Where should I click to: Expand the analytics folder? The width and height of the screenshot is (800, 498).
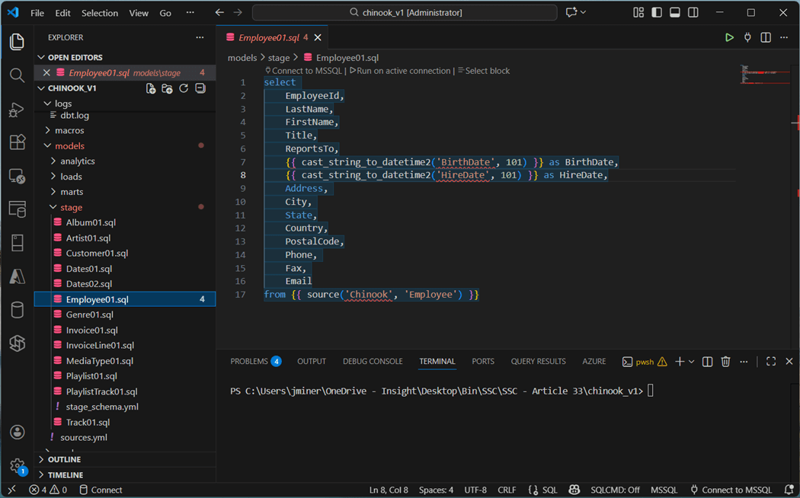[77, 161]
